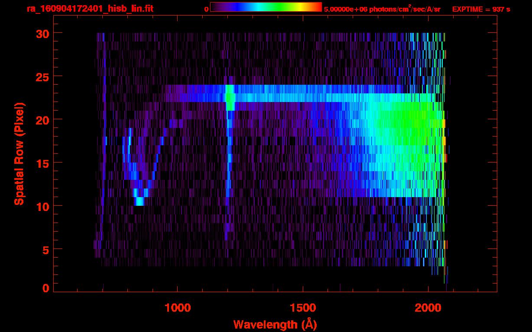The height and width of the screenshot is (332, 532).
Task: Click the x-axis tick label 1500
Action: click(303, 308)
